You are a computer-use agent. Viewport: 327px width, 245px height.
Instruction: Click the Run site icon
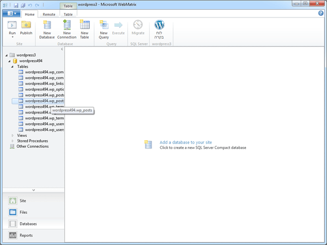coord(12,25)
